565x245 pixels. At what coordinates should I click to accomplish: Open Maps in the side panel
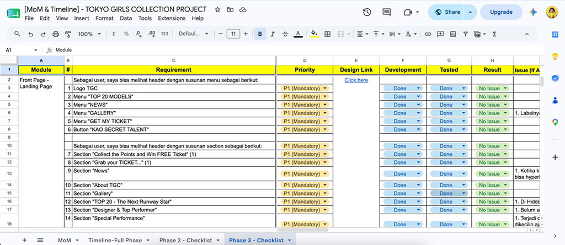(555, 122)
